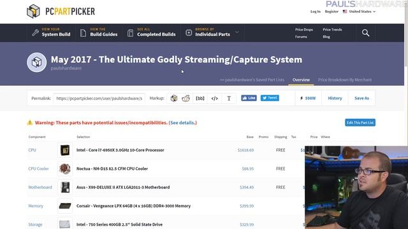This screenshot has height=229, width=408.
Task: Click paulshardware username link
Action: coord(66,68)
